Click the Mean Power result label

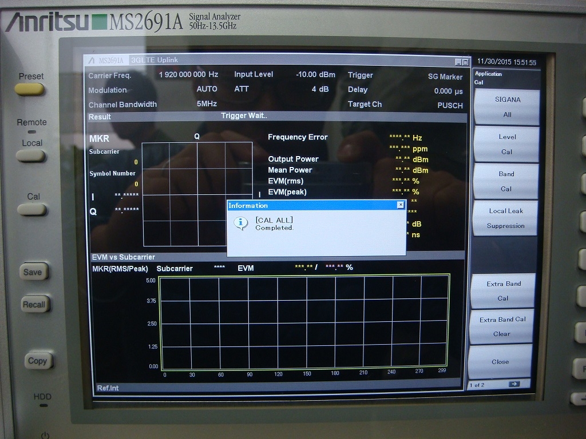point(290,170)
